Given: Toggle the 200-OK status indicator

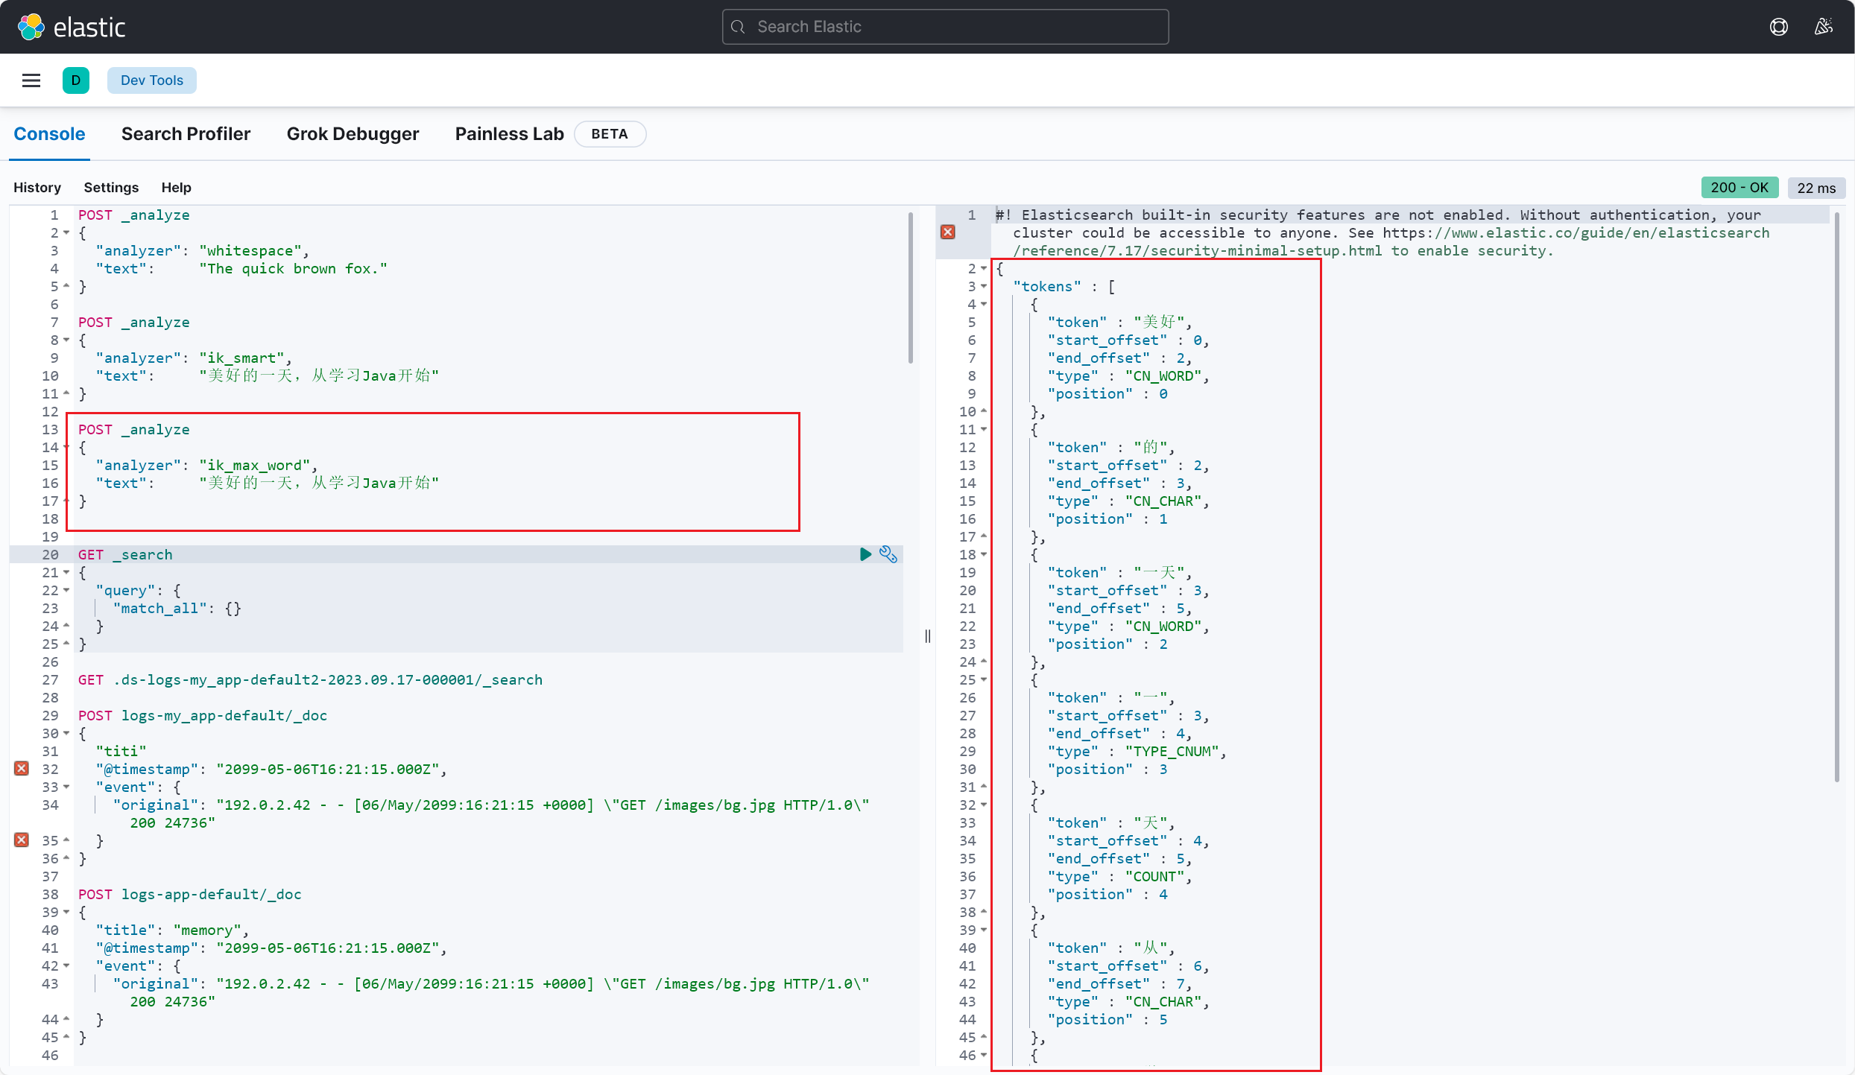Looking at the screenshot, I should [x=1737, y=188].
